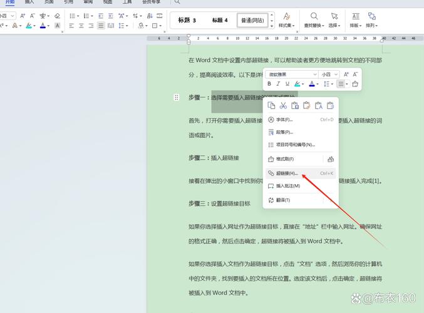424x313 pixels.
Task: Toggle Bold in the floating mini toolbar
Action: coord(269,84)
